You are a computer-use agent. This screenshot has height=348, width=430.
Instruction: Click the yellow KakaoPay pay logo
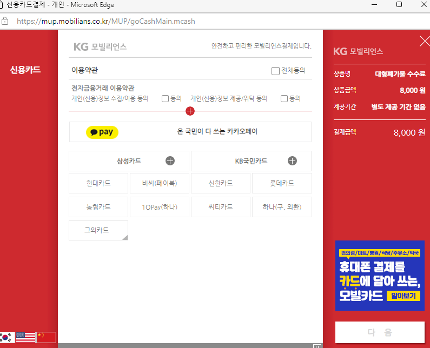(102, 132)
